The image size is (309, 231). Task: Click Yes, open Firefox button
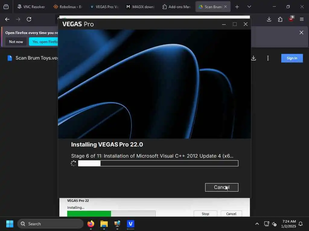click(44, 42)
